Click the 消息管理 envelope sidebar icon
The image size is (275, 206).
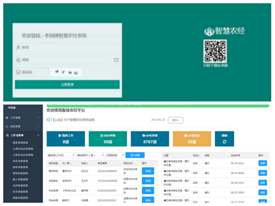point(7,127)
